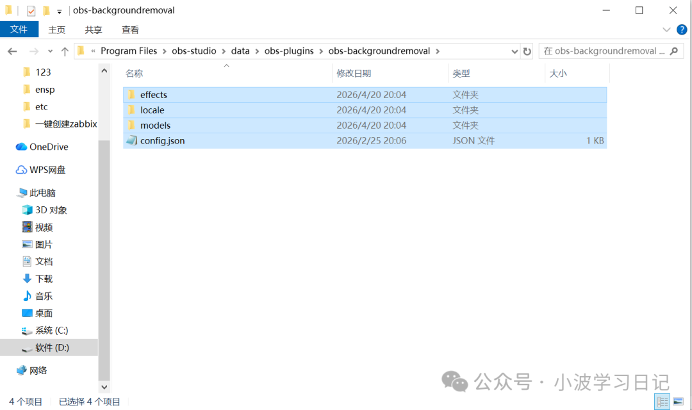Open the OneDrive item in sidebar
Screen dimensions: 692x410
coord(48,147)
